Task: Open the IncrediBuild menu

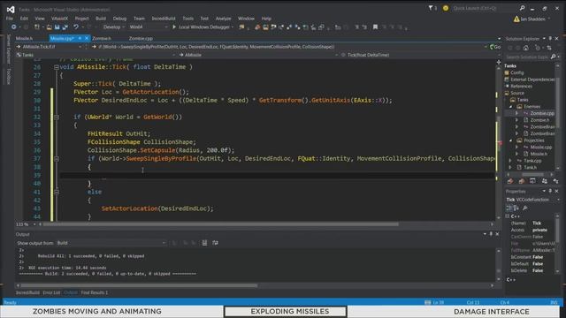Action: pyautogui.click(x=164, y=19)
